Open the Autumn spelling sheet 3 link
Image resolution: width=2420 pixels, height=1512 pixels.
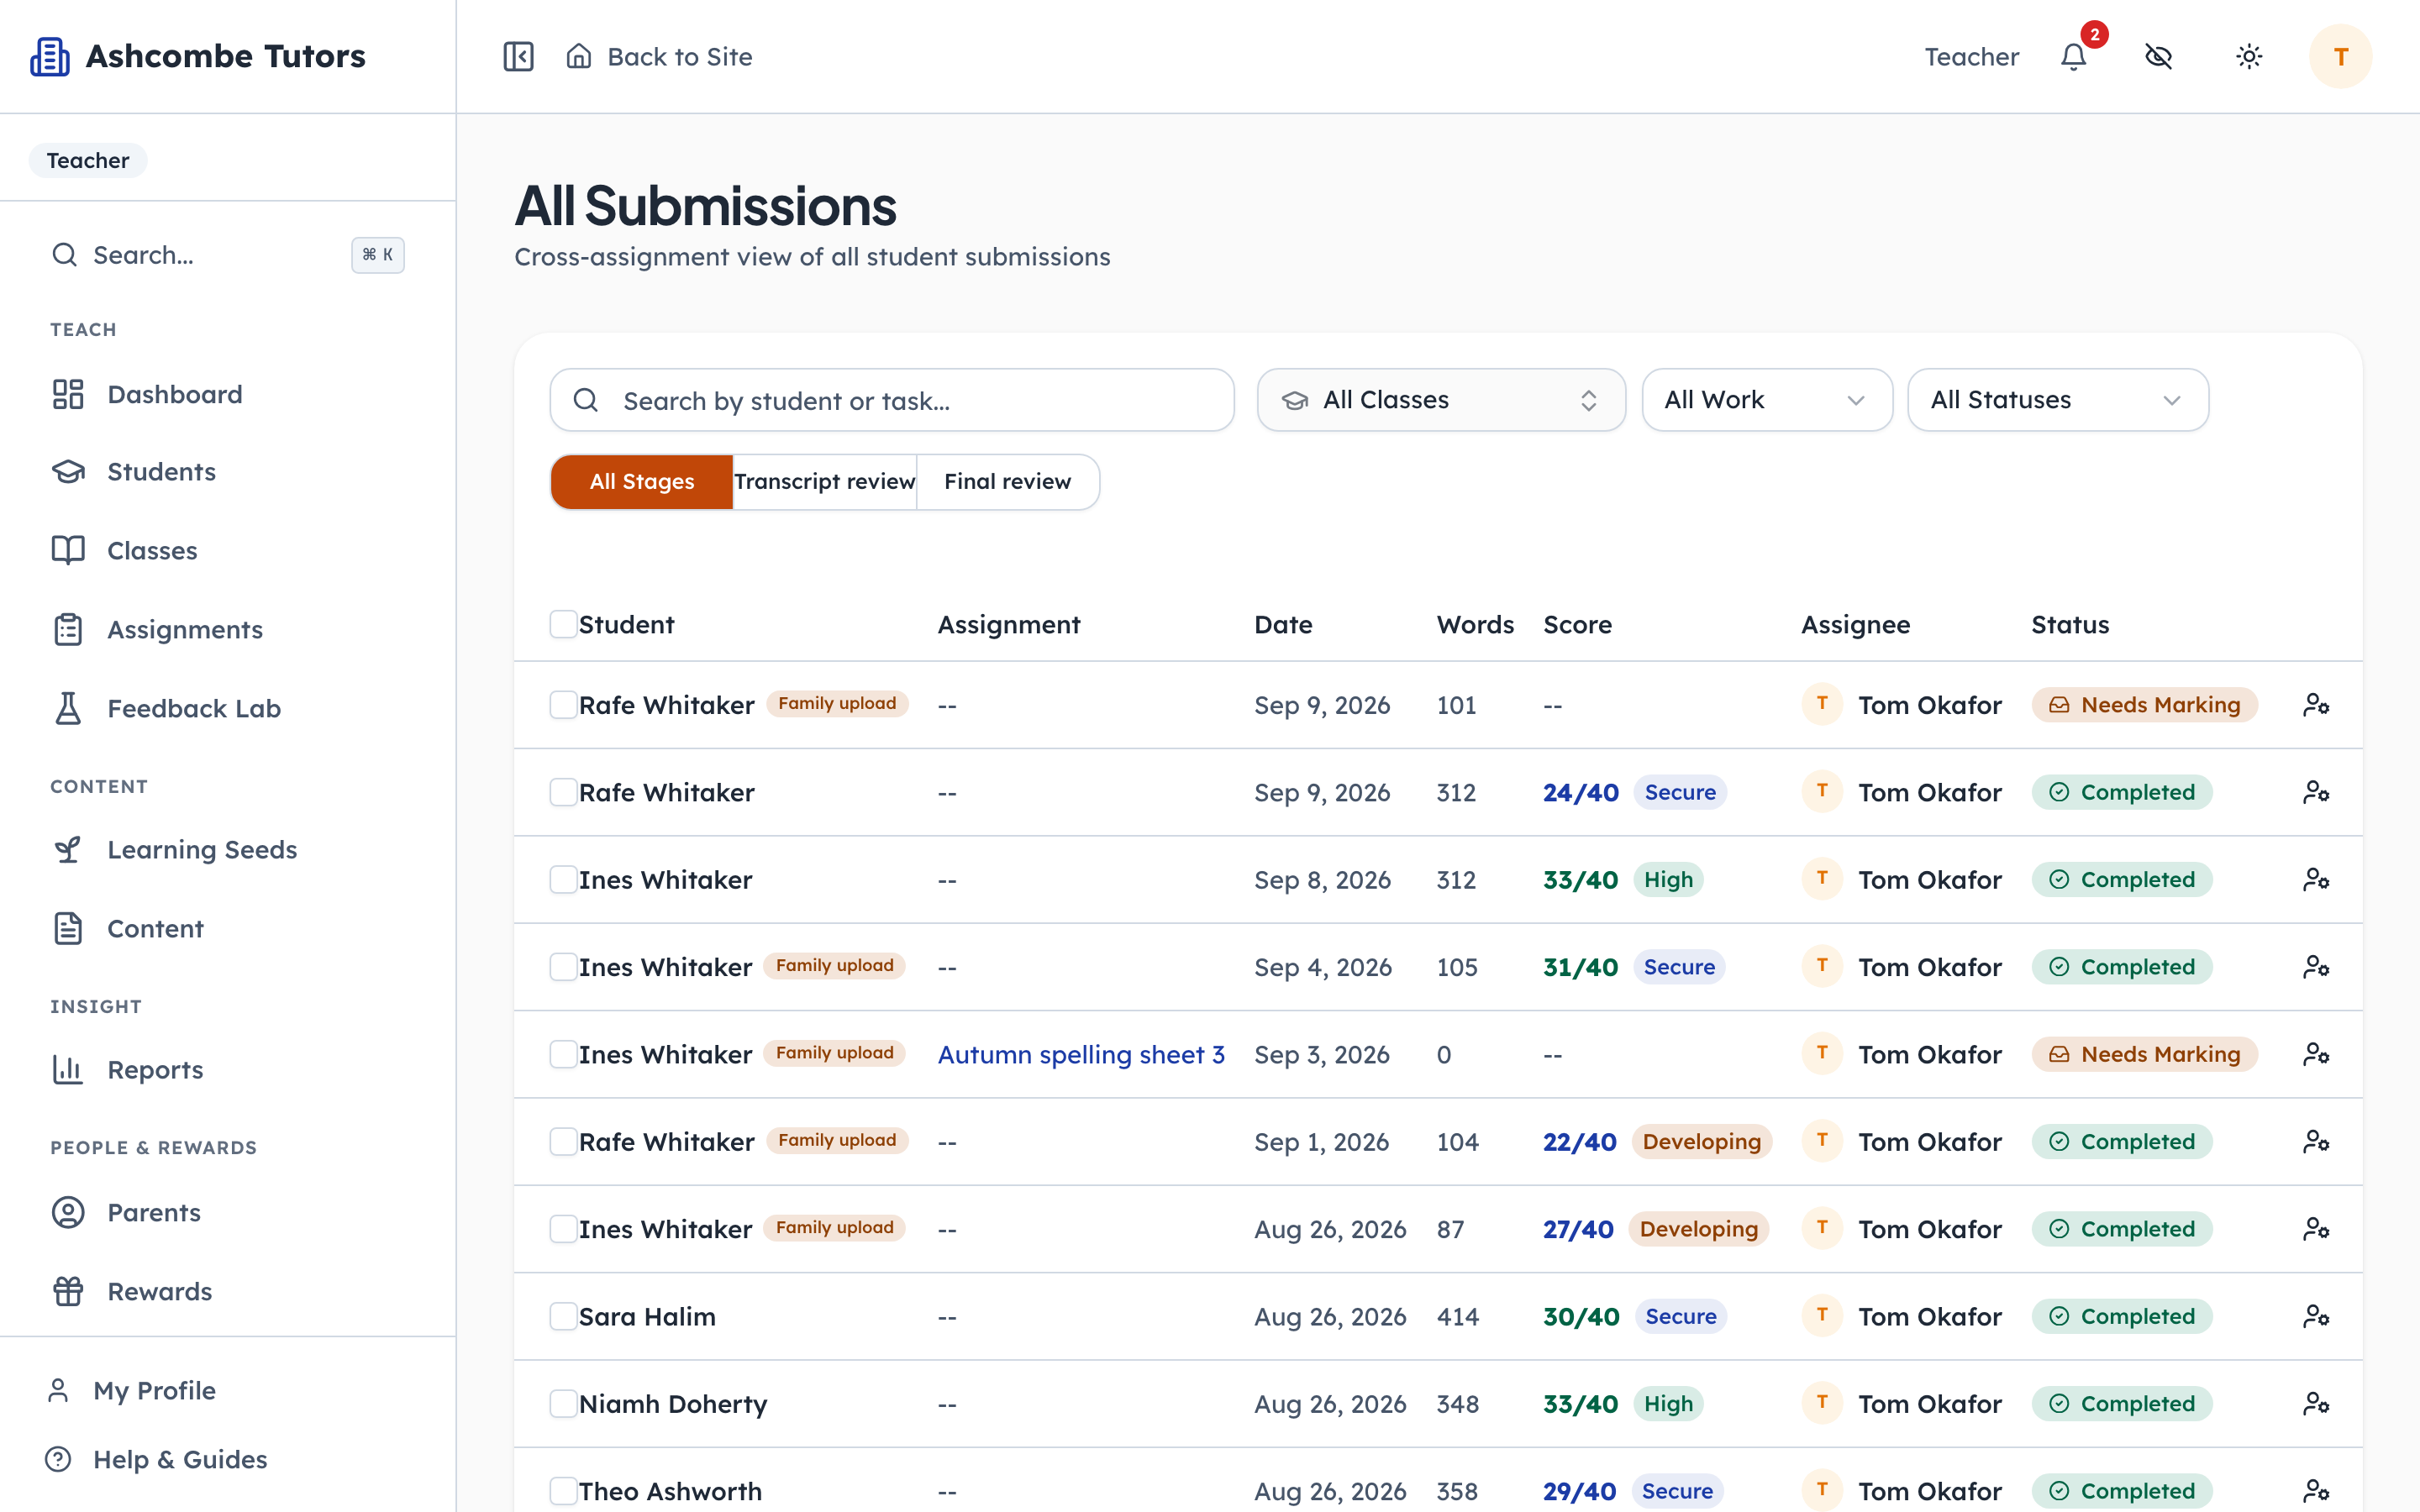1081,1054
